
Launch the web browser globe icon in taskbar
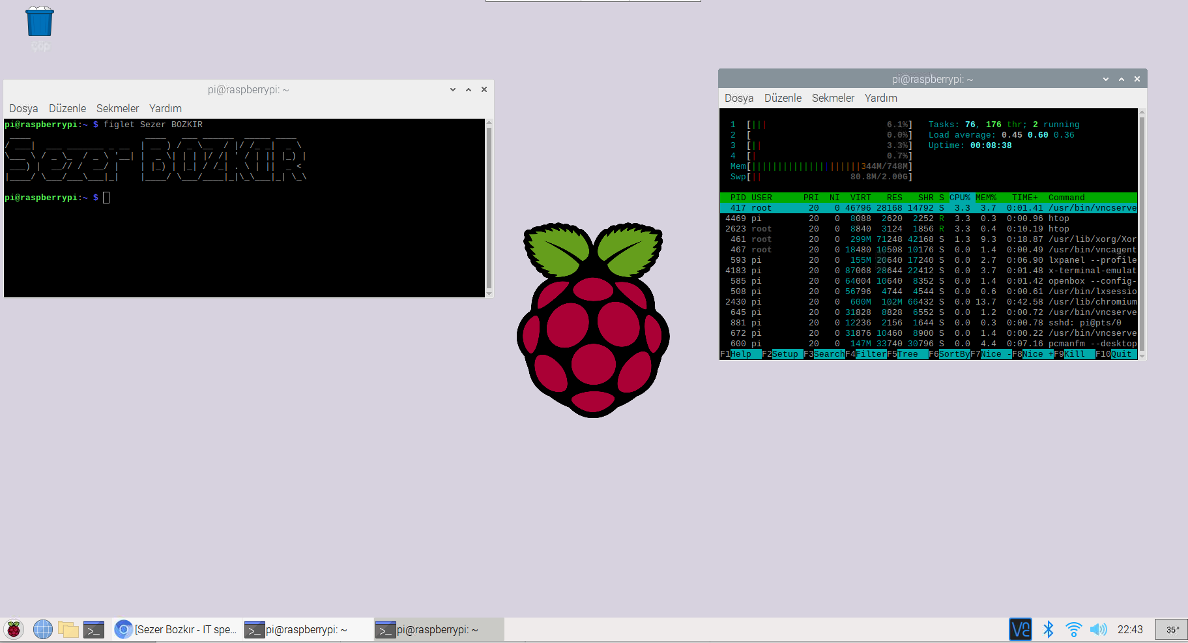pyautogui.click(x=43, y=629)
